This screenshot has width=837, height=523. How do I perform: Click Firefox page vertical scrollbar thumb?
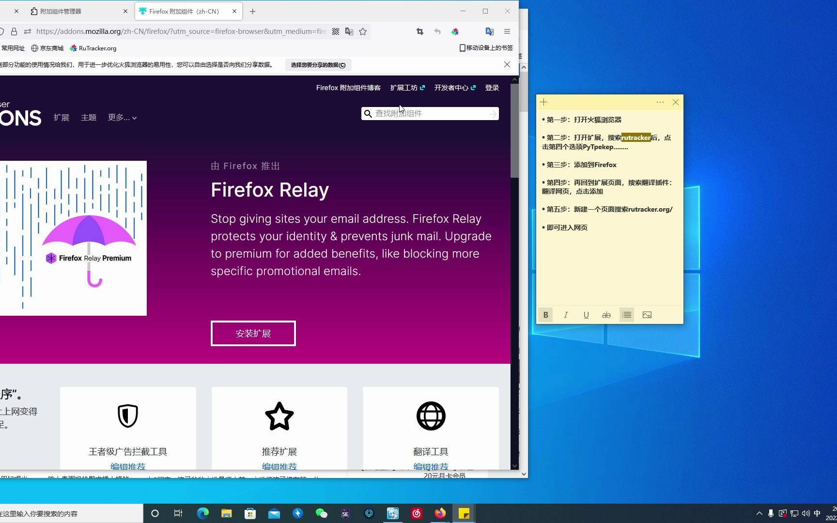[514, 131]
